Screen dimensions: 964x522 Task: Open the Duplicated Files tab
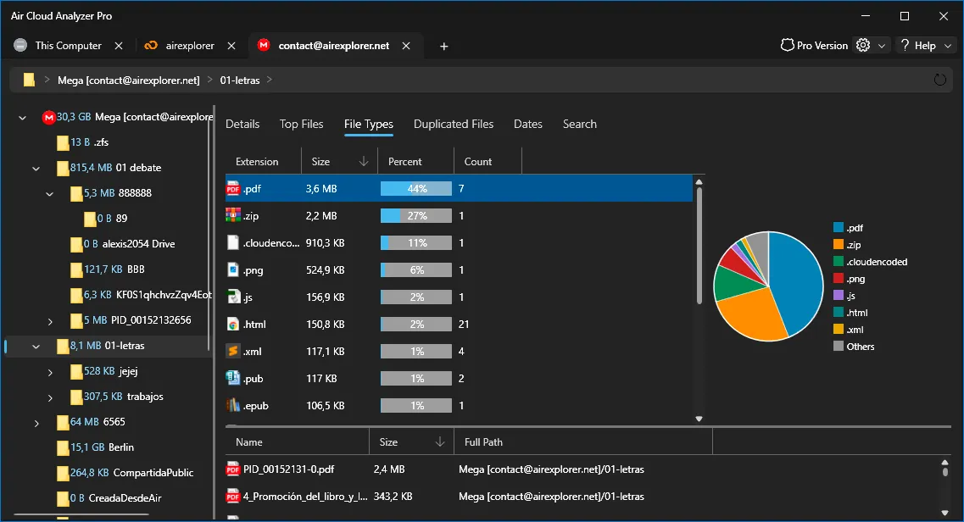[x=454, y=124]
